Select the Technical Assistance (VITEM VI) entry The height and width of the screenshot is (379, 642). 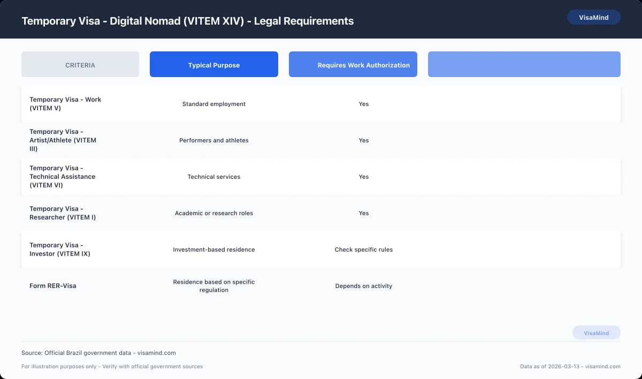click(x=62, y=177)
